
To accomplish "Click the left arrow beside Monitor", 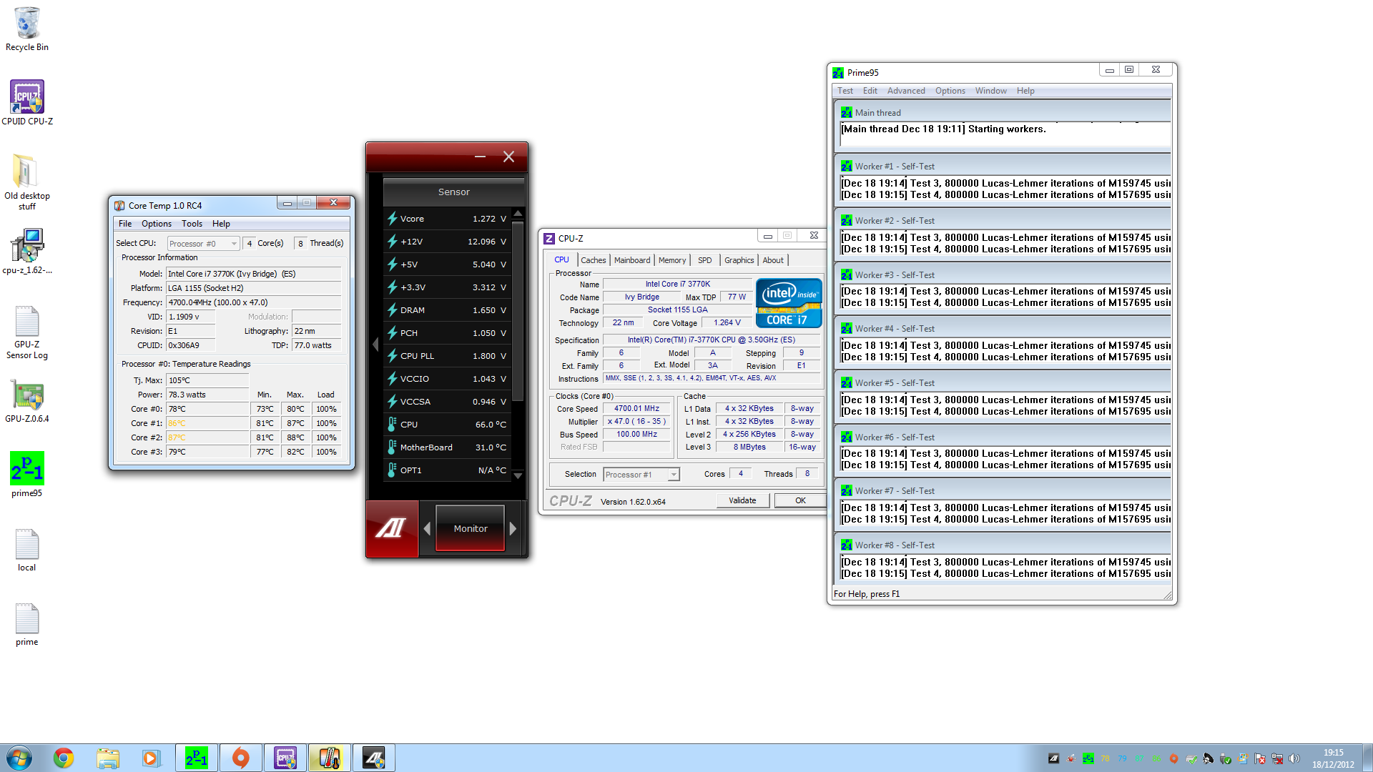I will pyautogui.click(x=427, y=529).
